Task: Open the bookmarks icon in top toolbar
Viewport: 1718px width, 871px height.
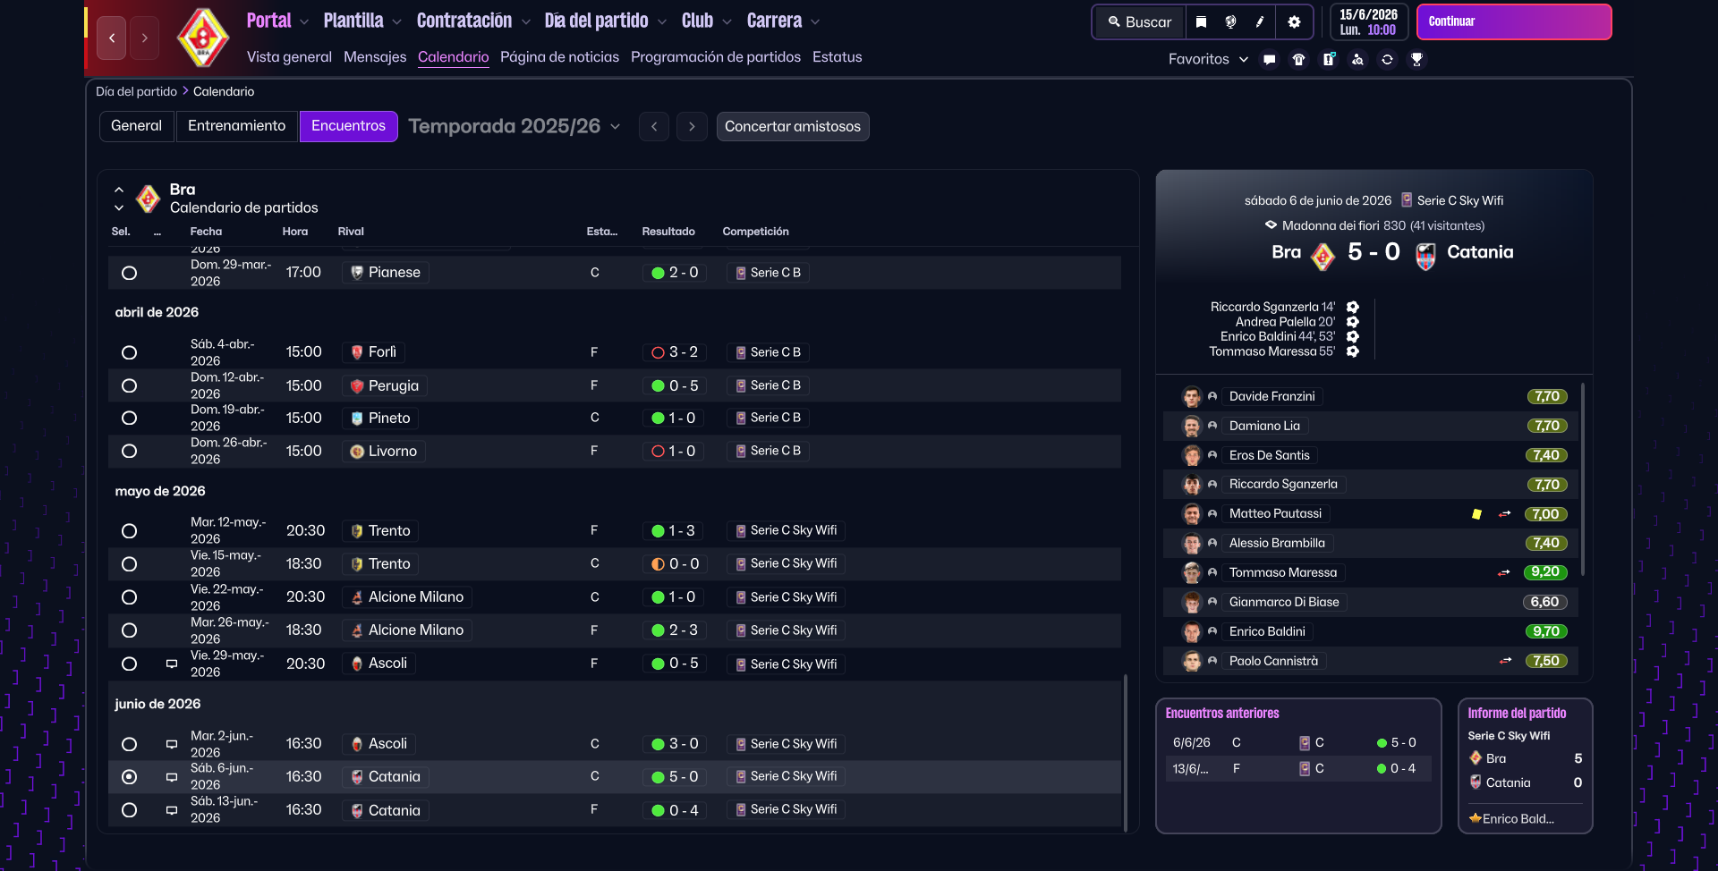Action: click(1201, 22)
